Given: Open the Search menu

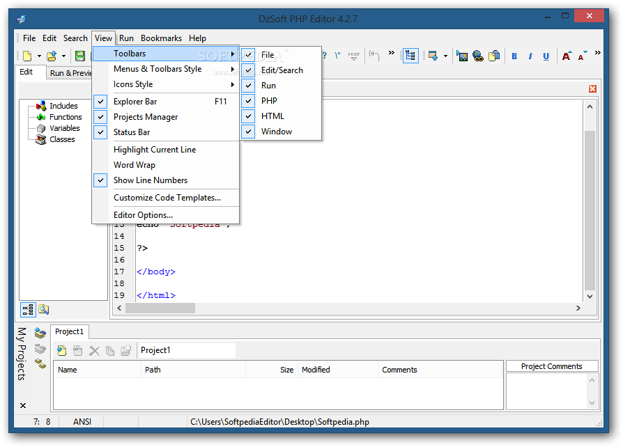Looking at the screenshot, I should point(75,38).
